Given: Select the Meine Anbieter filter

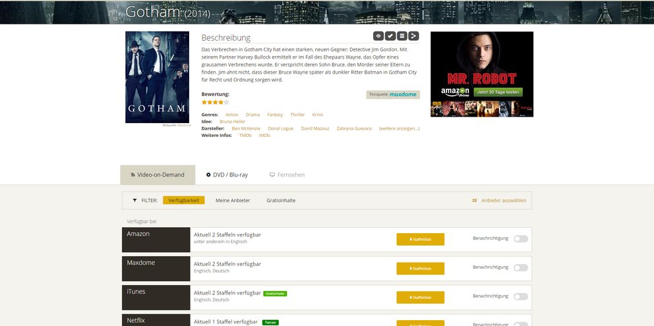Looking at the screenshot, I should [x=233, y=200].
